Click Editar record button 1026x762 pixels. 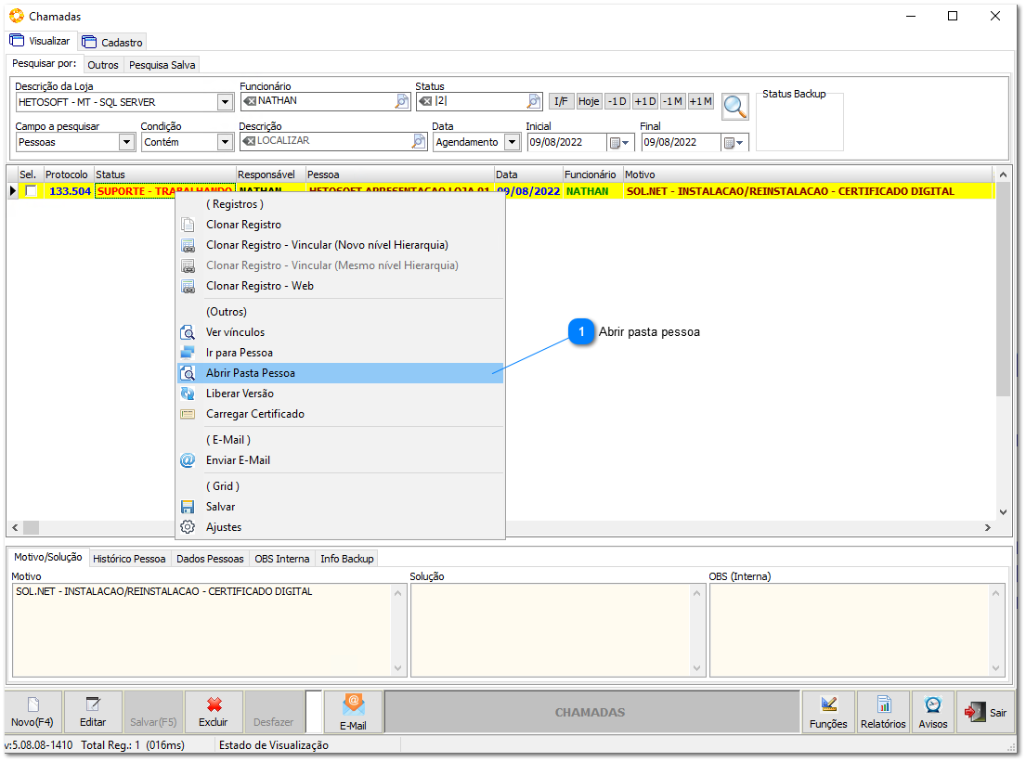pyautogui.click(x=93, y=712)
